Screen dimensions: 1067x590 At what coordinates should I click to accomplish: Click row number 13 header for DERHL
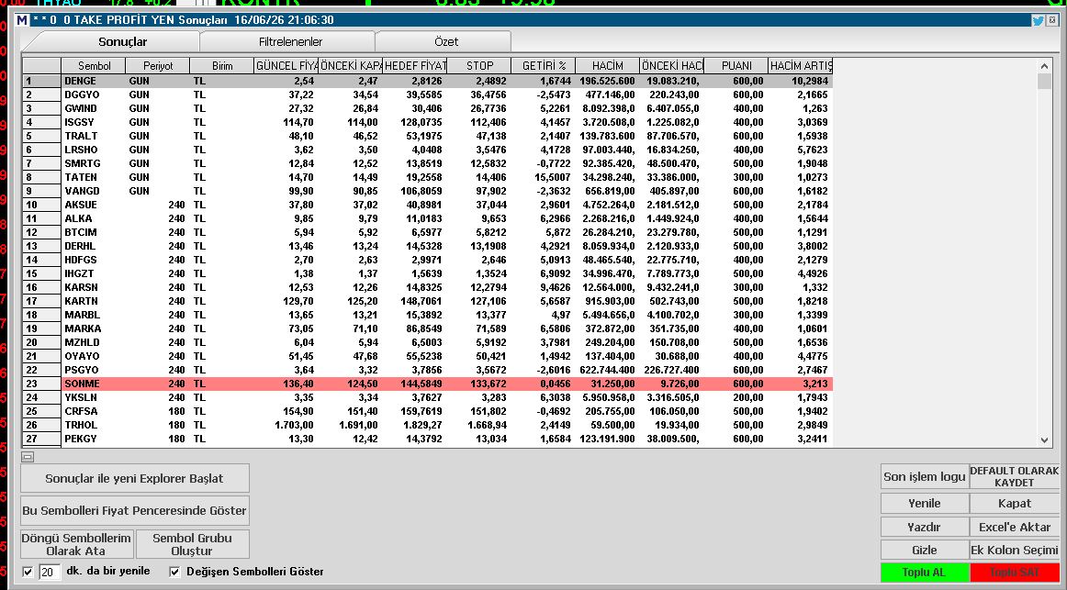coord(41,246)
